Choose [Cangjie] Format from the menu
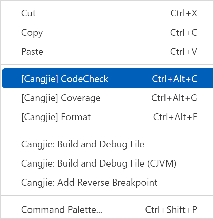This screenshot has width=214, height=219. [56, 117]
